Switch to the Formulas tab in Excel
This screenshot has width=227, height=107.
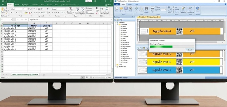(x=35, y=5)
